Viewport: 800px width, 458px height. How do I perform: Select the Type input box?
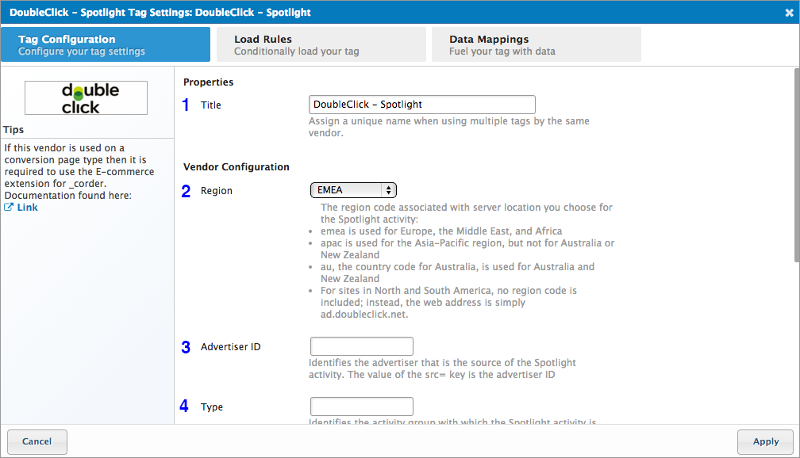[362, 406]
